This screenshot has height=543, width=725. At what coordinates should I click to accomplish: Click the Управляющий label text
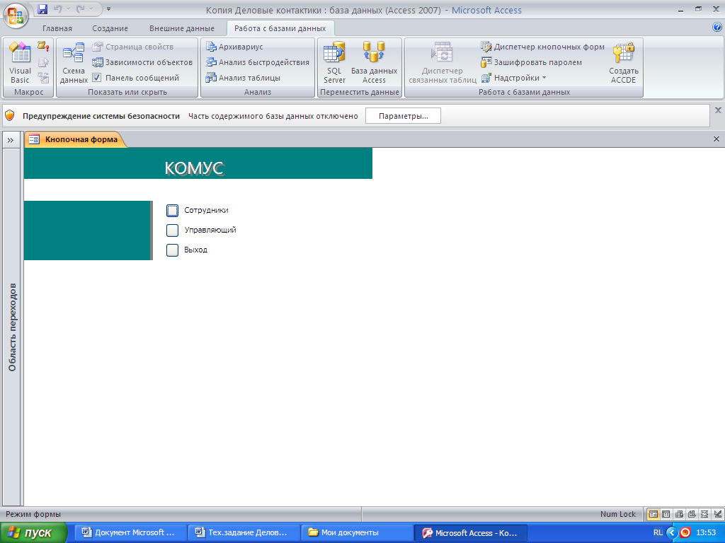point(210,230)
